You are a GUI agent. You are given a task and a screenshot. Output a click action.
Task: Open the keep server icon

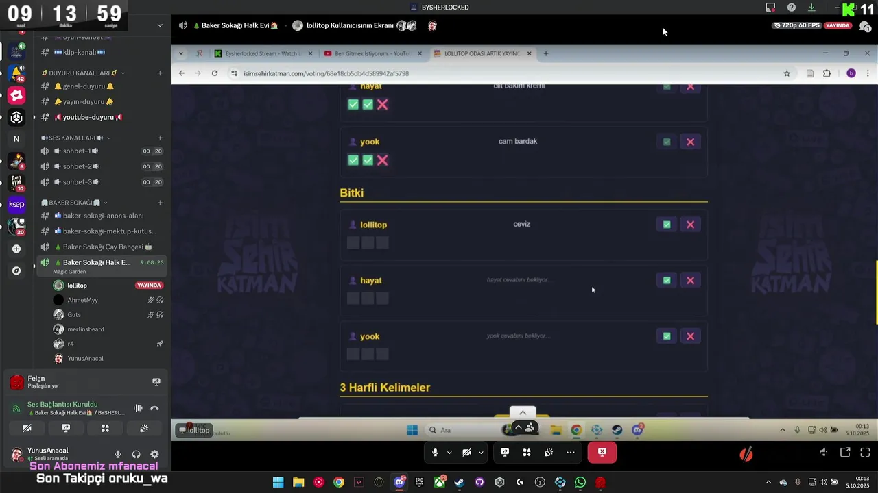16,204
